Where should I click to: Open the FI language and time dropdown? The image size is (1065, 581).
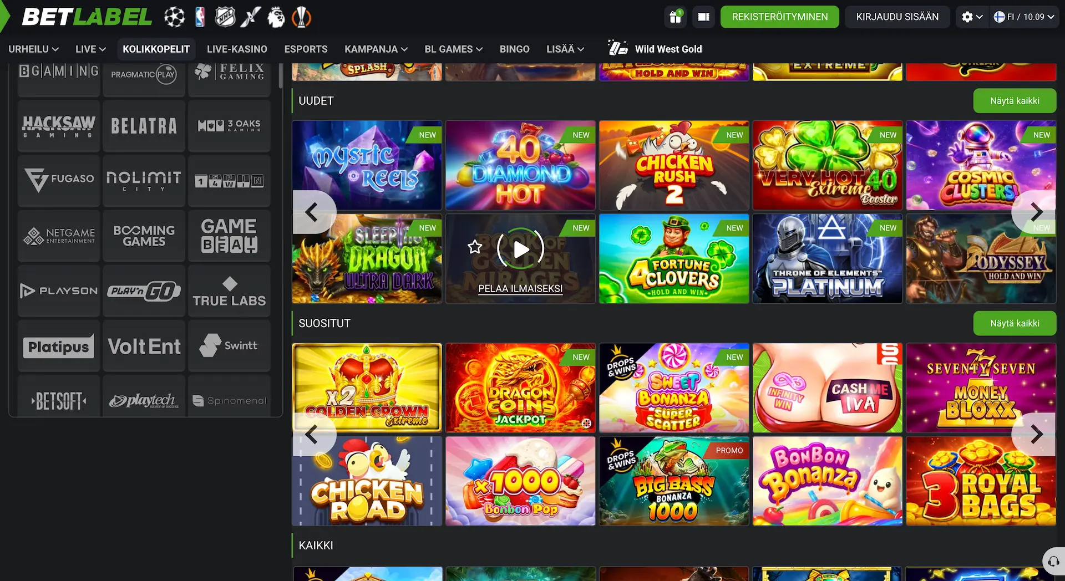click(1023, 17)
